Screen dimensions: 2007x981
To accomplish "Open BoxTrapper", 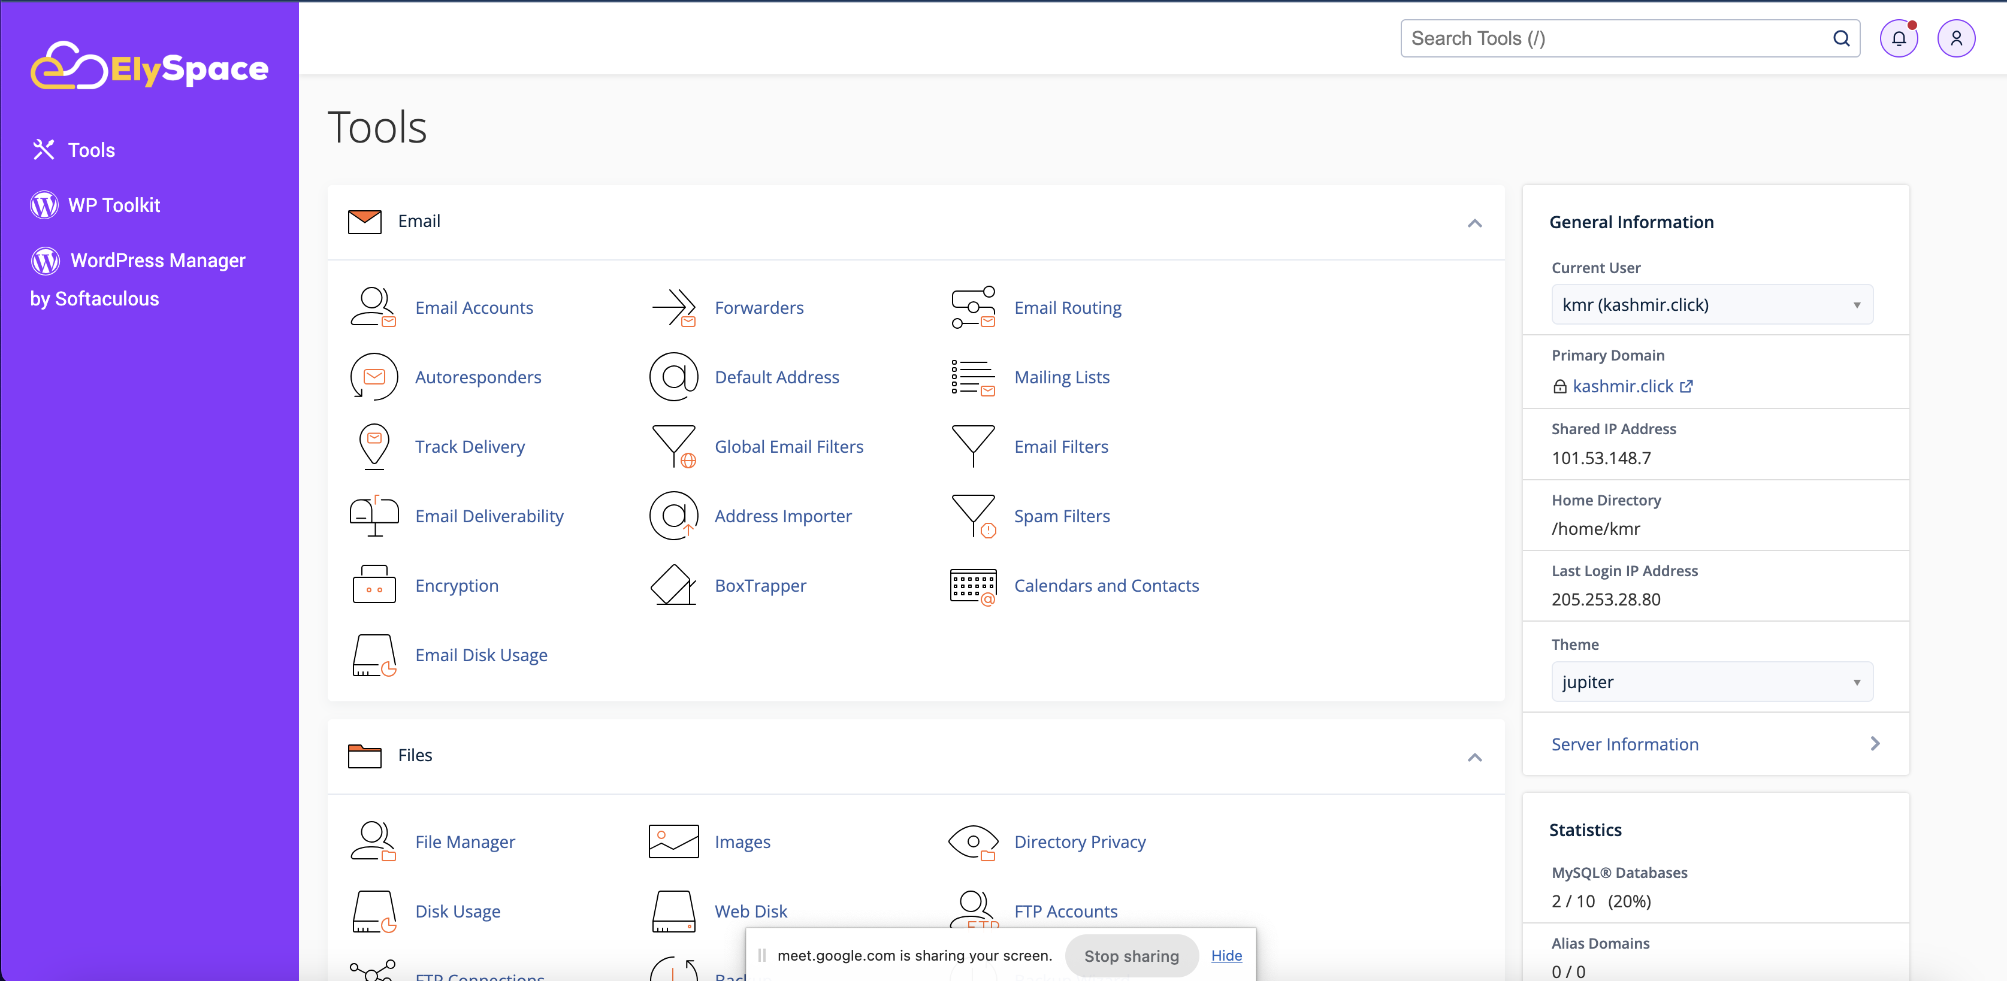I will [x=760, y=586].
